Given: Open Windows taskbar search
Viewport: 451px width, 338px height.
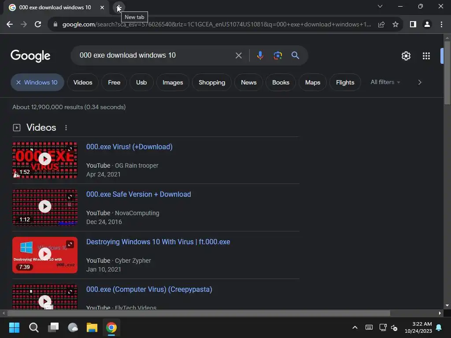Looking at the screenshot, I should pyautogui.click(x=33, y=327).
